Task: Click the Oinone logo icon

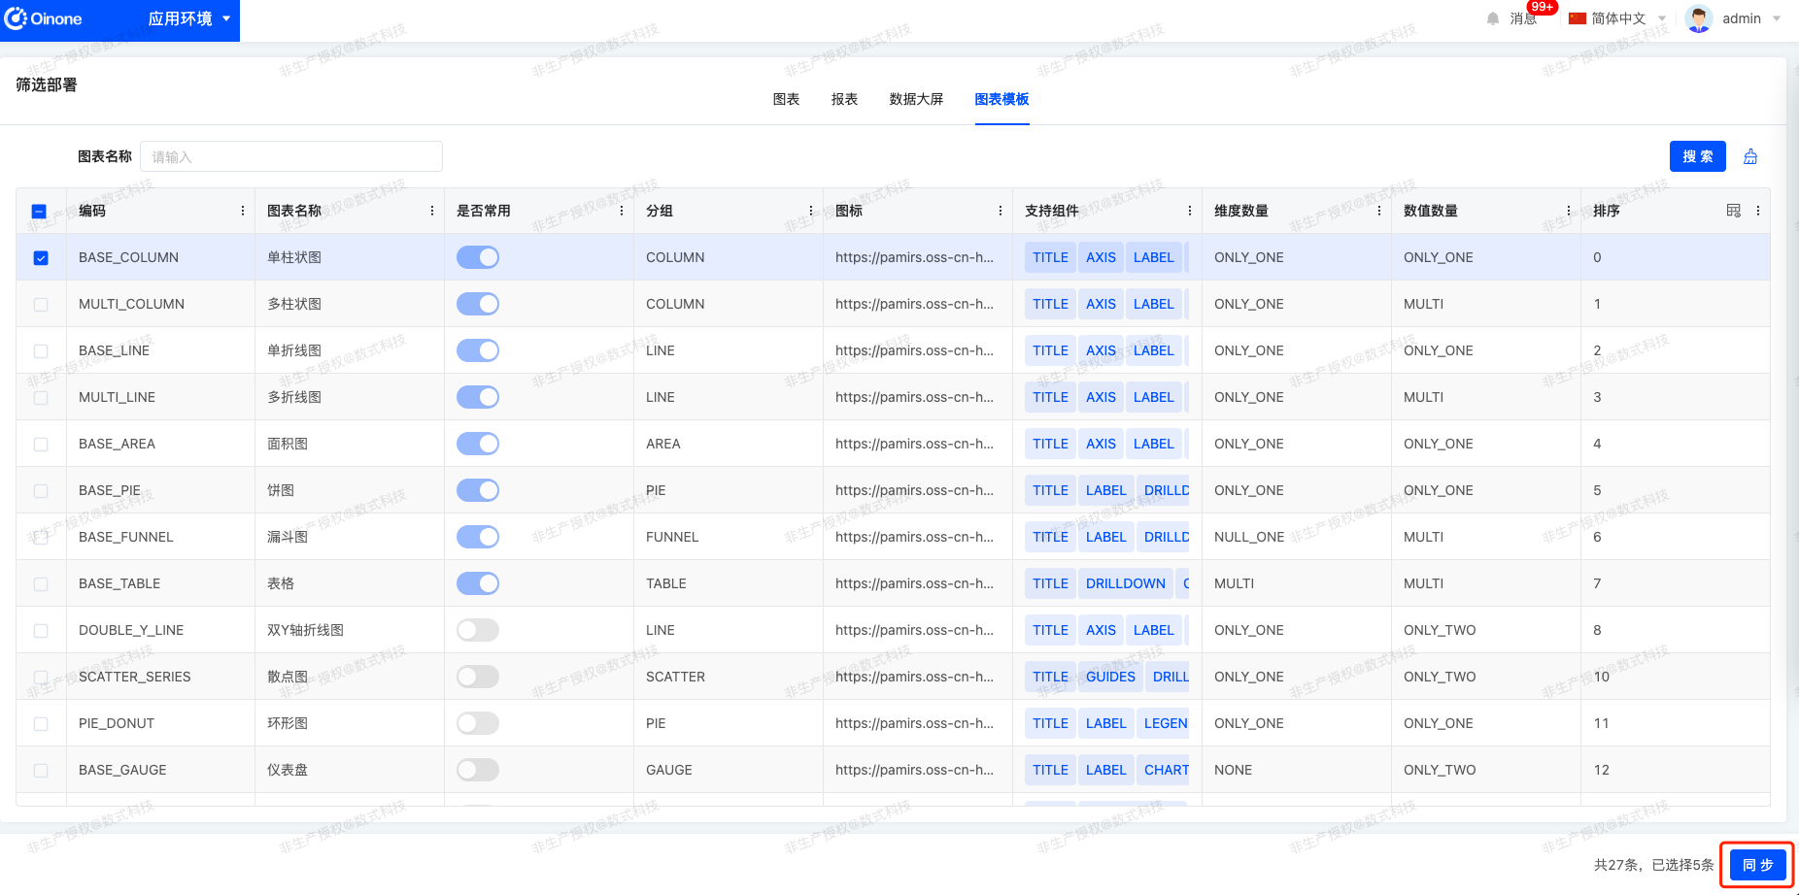Action: click(17, 18)
